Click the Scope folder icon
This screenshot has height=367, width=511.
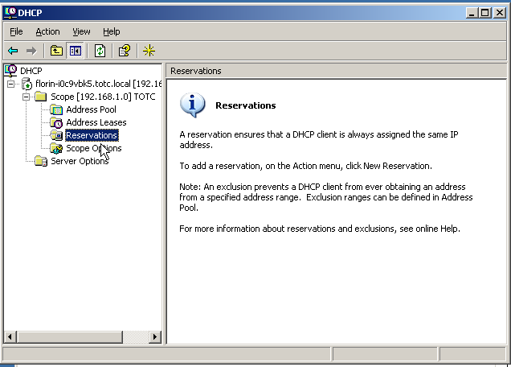tap(41, 97)
